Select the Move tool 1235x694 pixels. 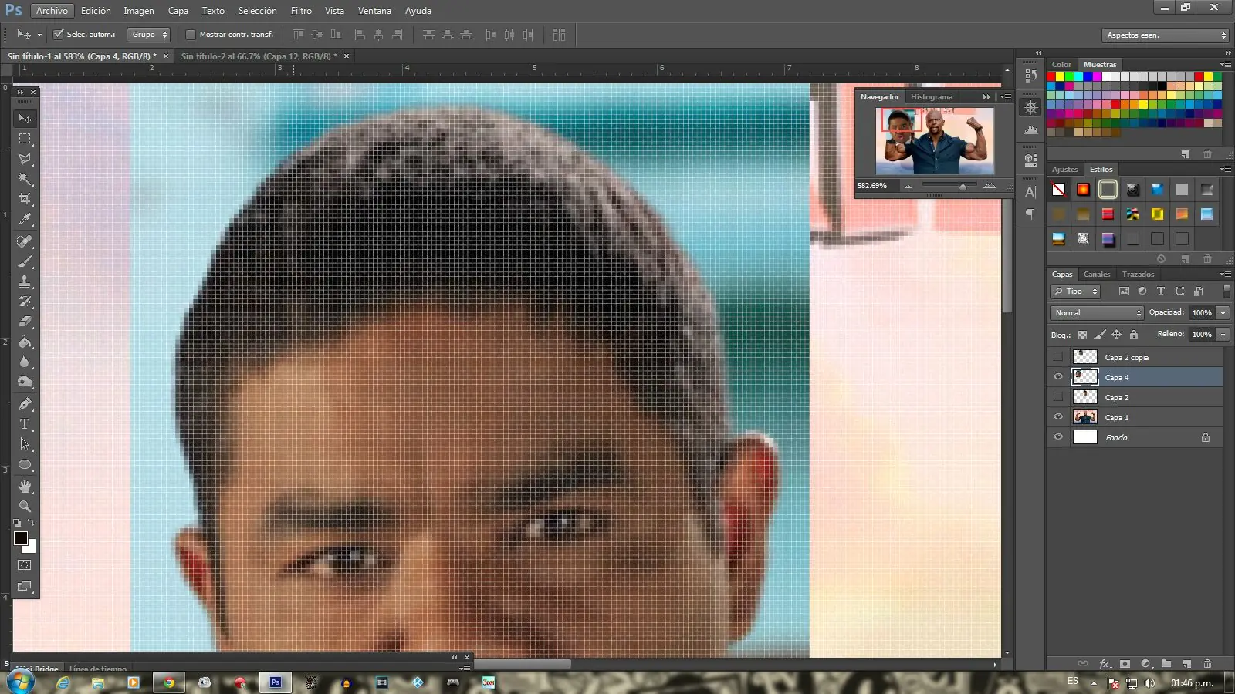(25, 119)
